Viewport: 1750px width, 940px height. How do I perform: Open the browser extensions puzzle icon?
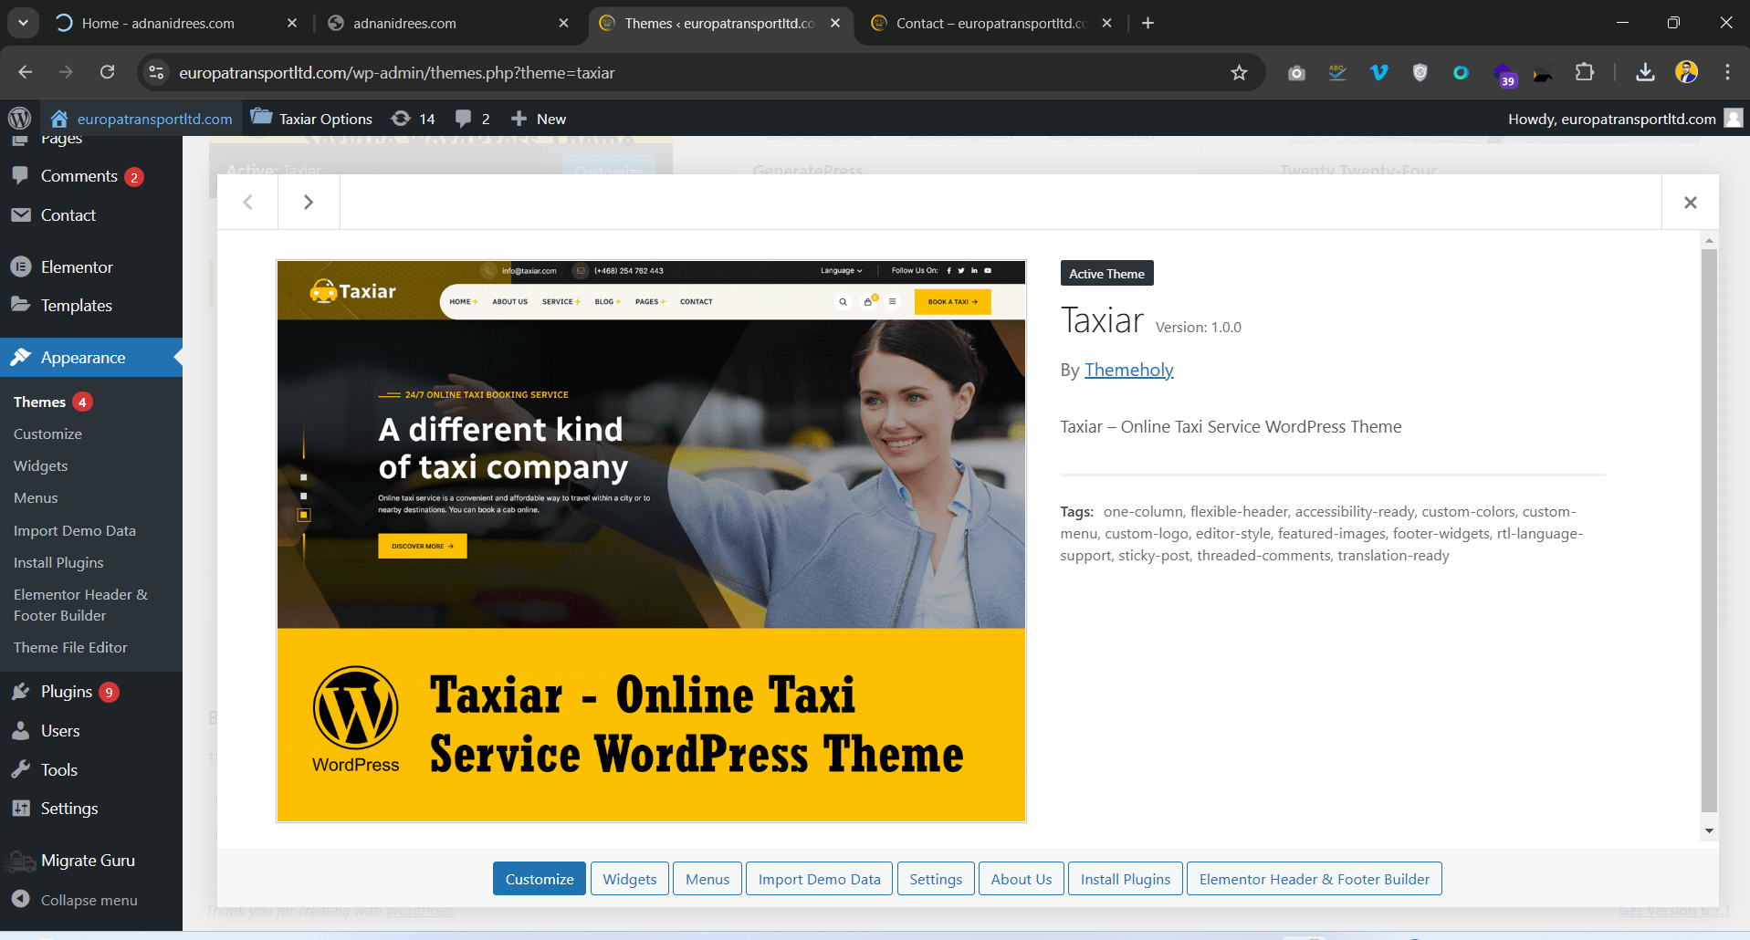(1585, 72)
